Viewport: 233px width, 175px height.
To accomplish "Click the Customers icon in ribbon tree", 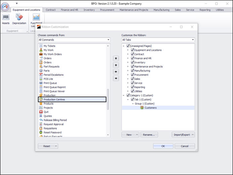I will [x=142, y=108].
